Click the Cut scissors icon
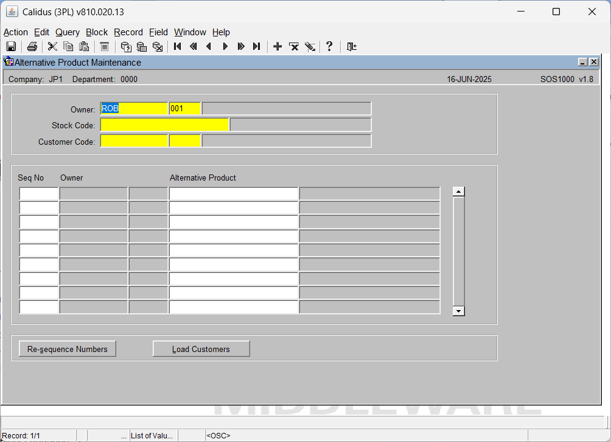 52,47
